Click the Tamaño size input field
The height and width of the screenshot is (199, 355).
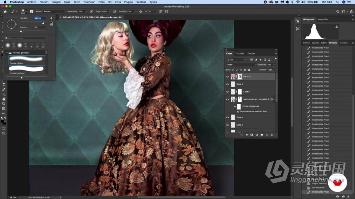[x=39, y=18]
